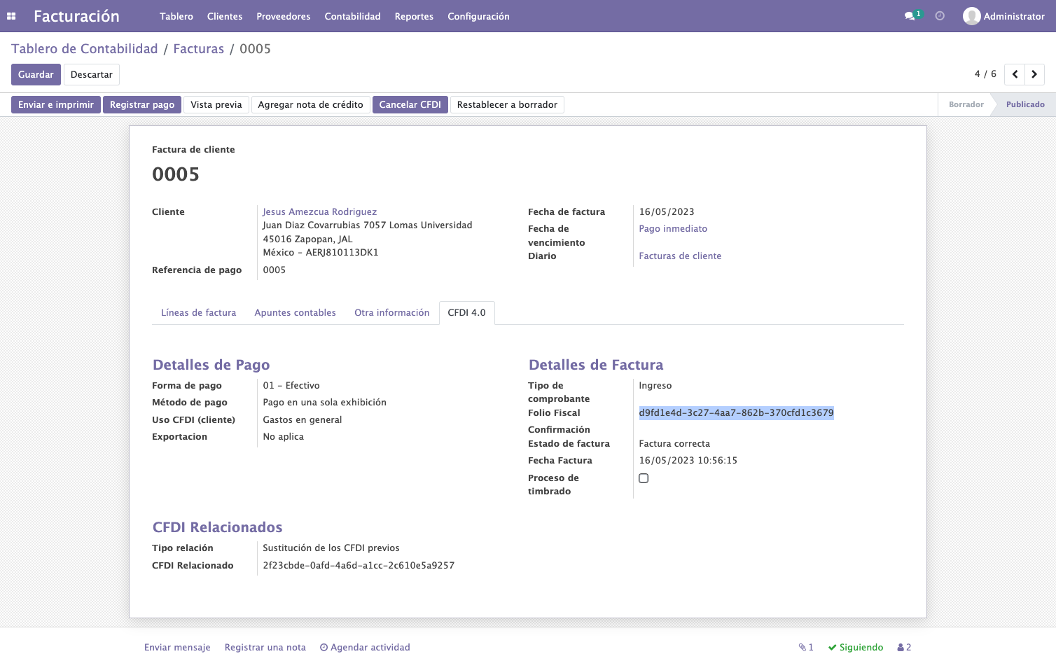Open the Tablero menu
This screenshot has height=661, width=1056.
pyautogui.click(x=176, y=16)
